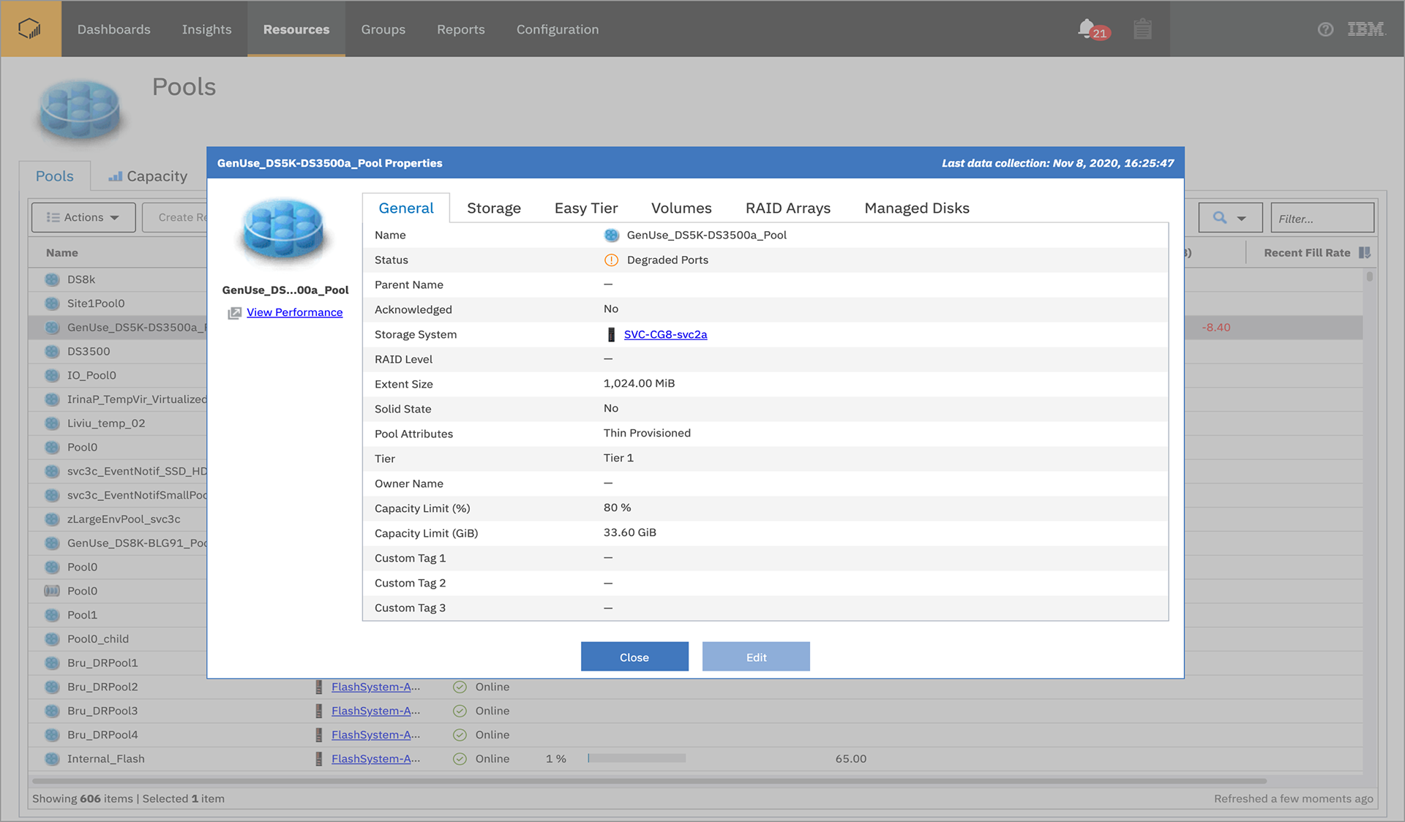Switch to the Storage tab
This screenshot has width=1405, height=822.
494,208
